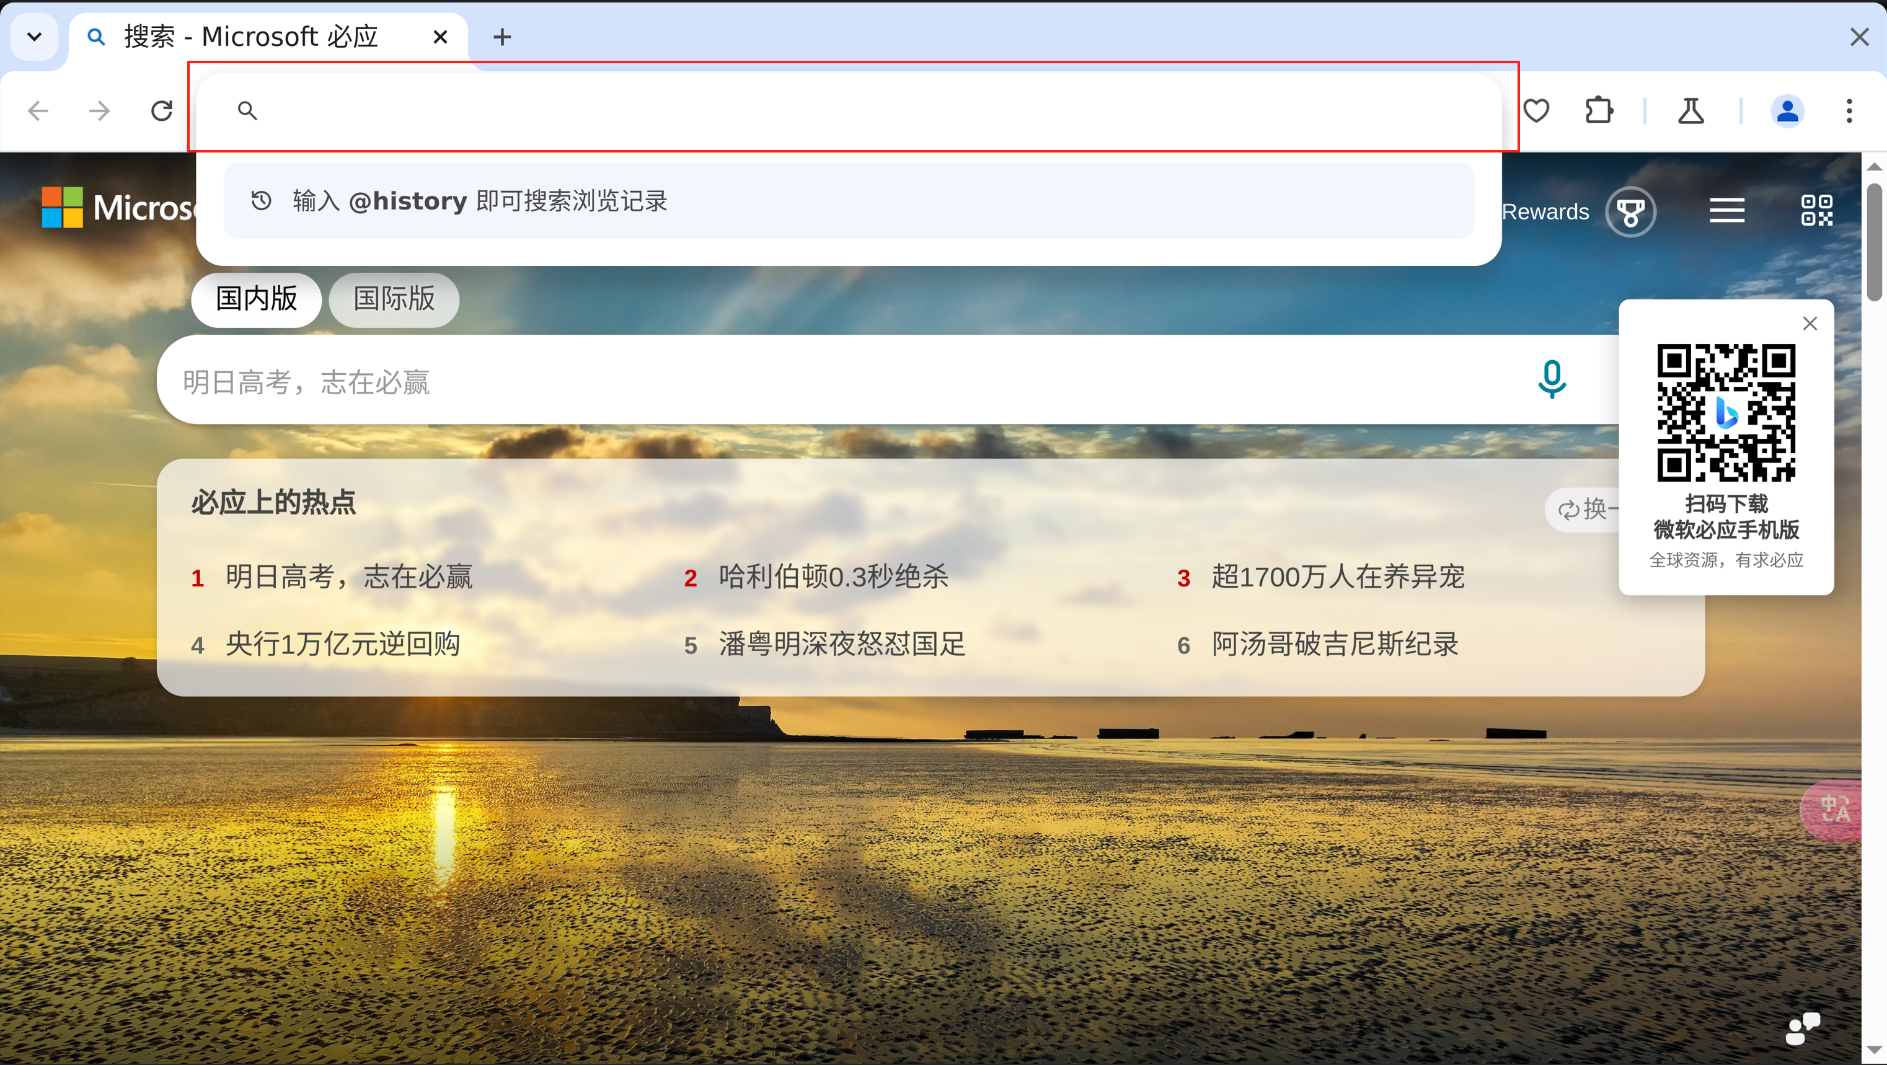Start voice search with microphone icon

point(1552,379)
